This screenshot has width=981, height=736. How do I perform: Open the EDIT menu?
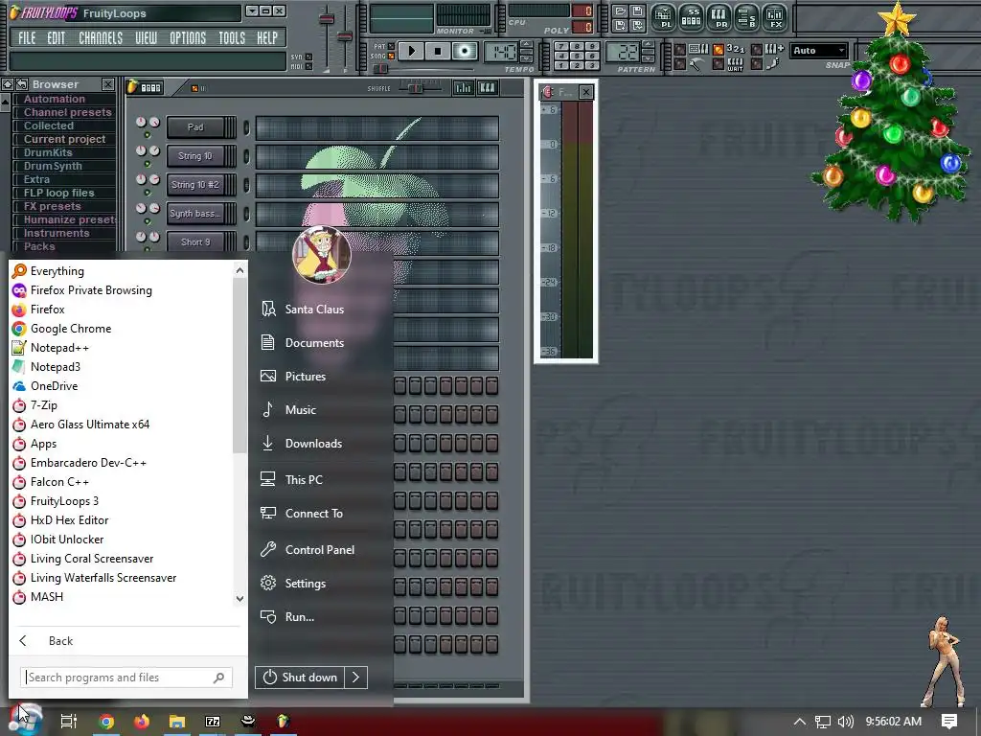pos(56,38)
